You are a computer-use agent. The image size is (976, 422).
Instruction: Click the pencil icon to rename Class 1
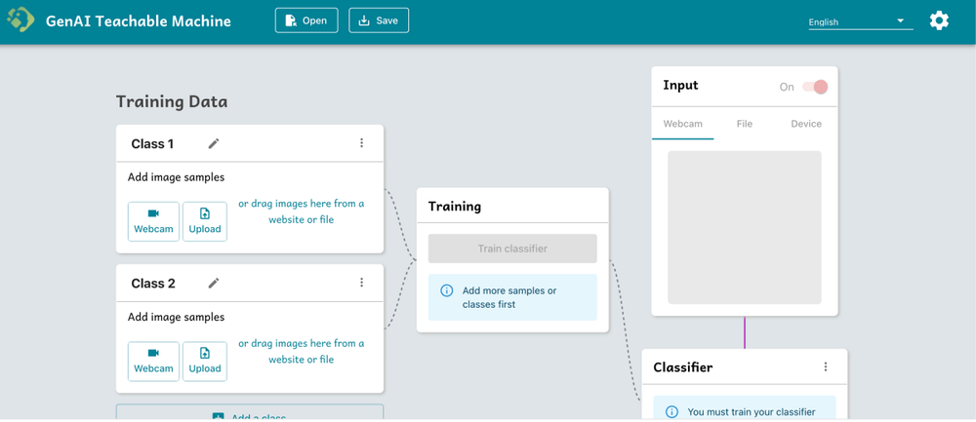tap(214, 143)
